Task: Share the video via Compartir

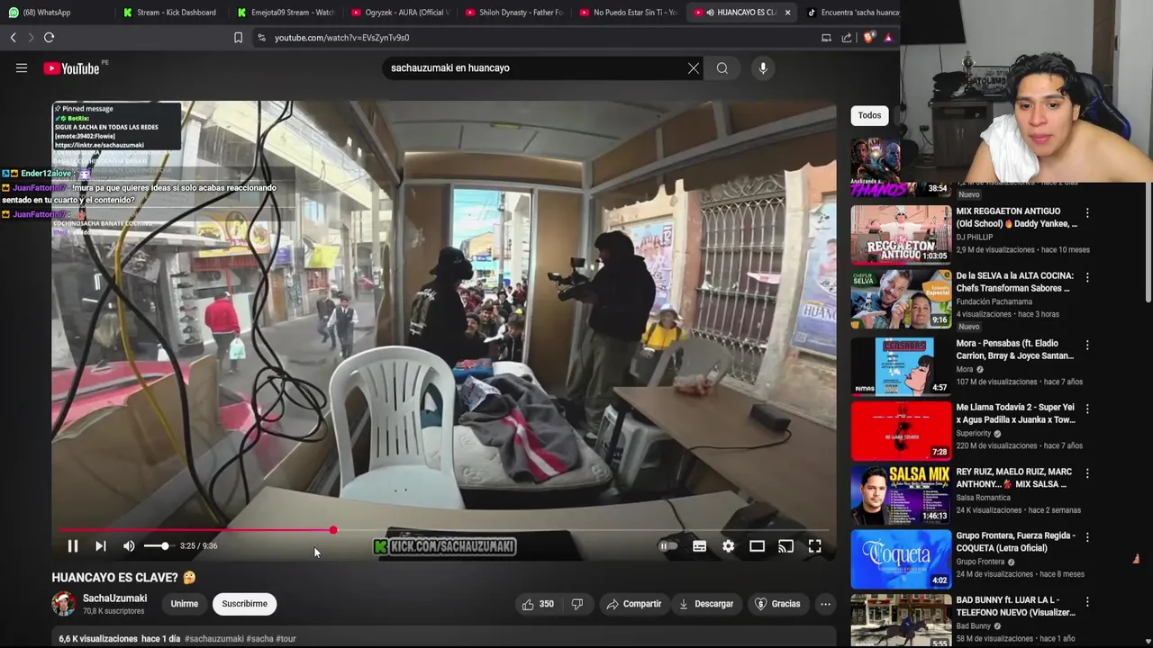Action: coord(634,604)
